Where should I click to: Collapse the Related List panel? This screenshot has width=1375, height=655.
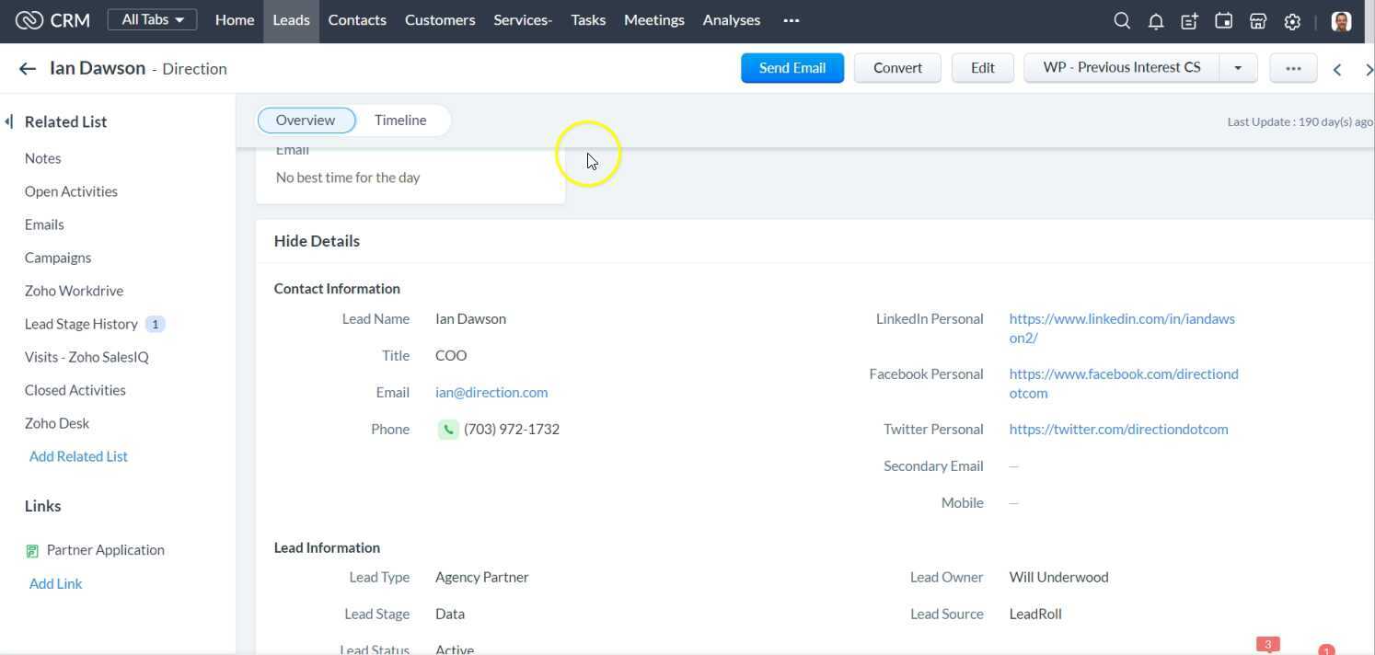tap(9, 121)
